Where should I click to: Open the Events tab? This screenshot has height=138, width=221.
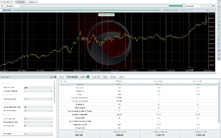pyautogui.click(x=113, y=77)
